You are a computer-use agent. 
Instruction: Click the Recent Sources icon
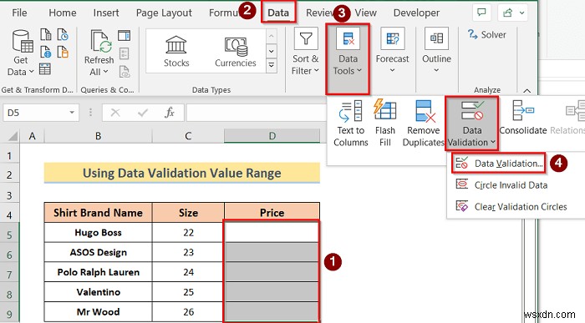click(63, 35)
